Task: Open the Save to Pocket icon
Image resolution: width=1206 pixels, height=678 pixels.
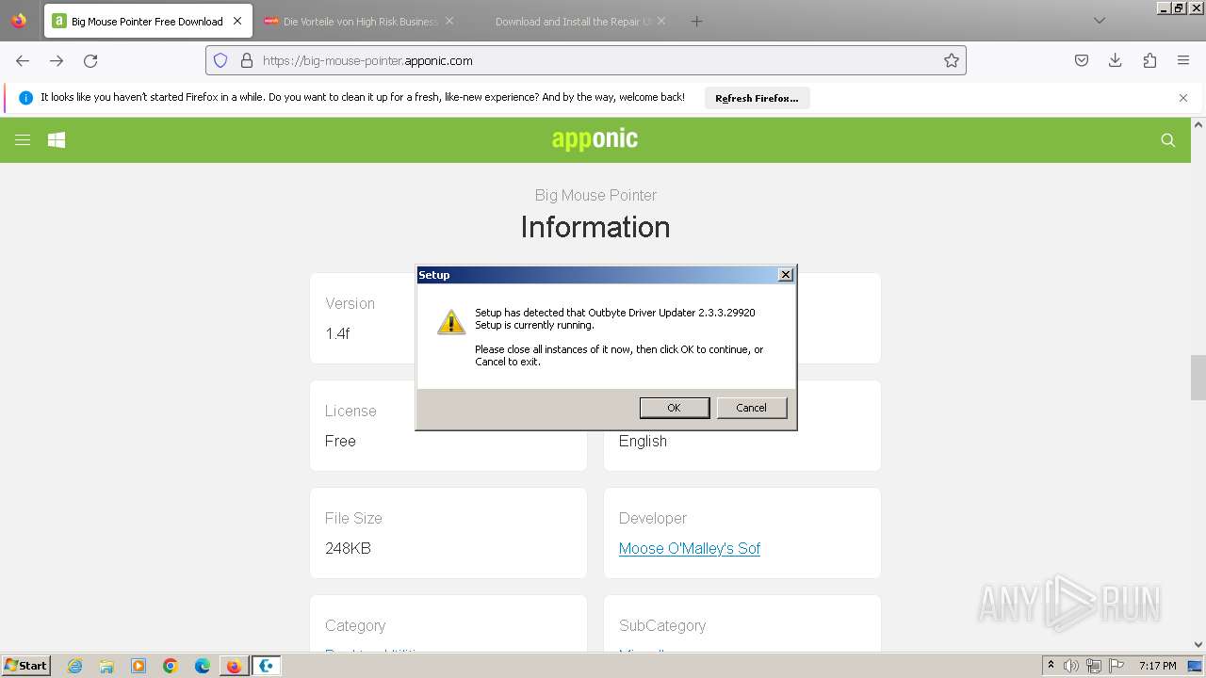Action: (1082, 60)
